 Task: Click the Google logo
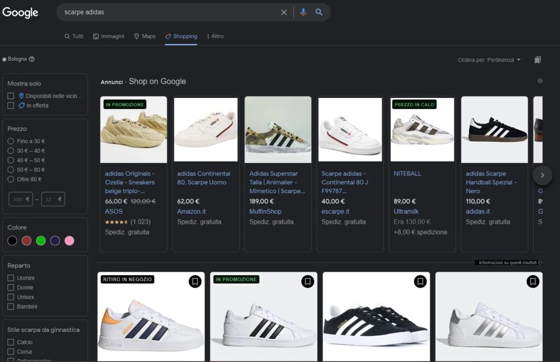(20, 13)
